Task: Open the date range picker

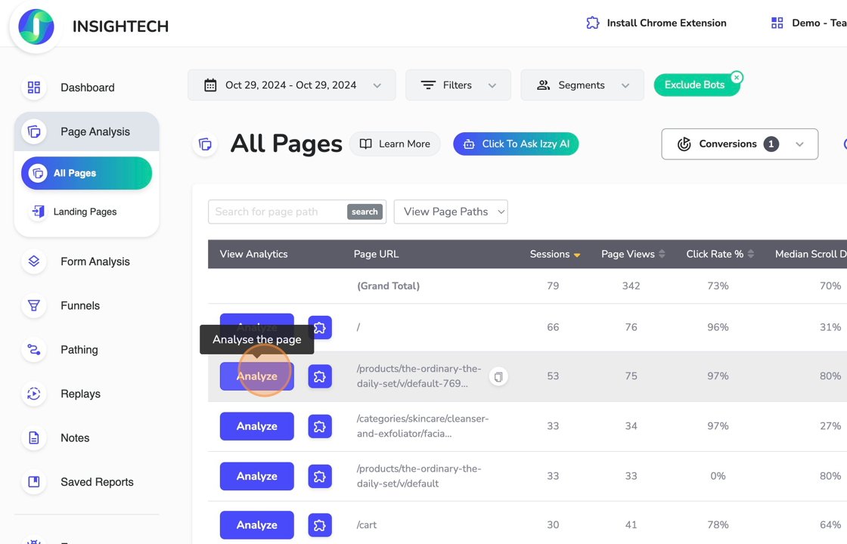Action: point(292,85)
